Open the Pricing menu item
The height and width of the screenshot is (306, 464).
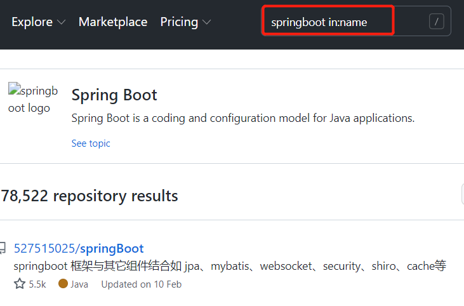pos(179,22)
